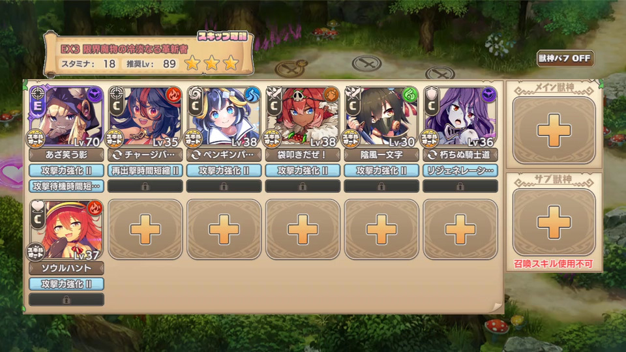
Task: Add unit to last empty party slot
Action: [x=460, y=229]
